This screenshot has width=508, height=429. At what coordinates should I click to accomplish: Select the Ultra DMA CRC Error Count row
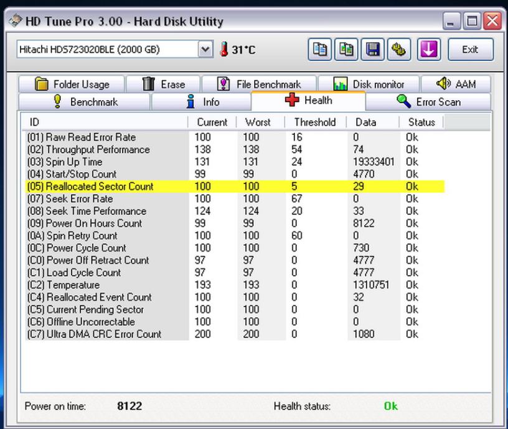pyautogui.click(x=235, y=334)
